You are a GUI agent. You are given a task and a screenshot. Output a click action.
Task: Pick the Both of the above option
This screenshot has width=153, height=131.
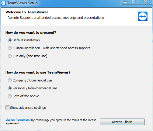click(x=23, y=96)
